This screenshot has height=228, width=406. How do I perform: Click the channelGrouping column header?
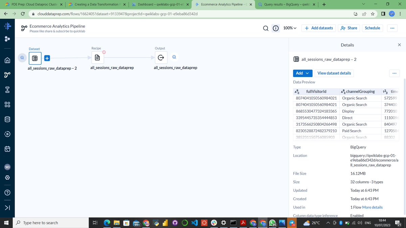(360, 91)
